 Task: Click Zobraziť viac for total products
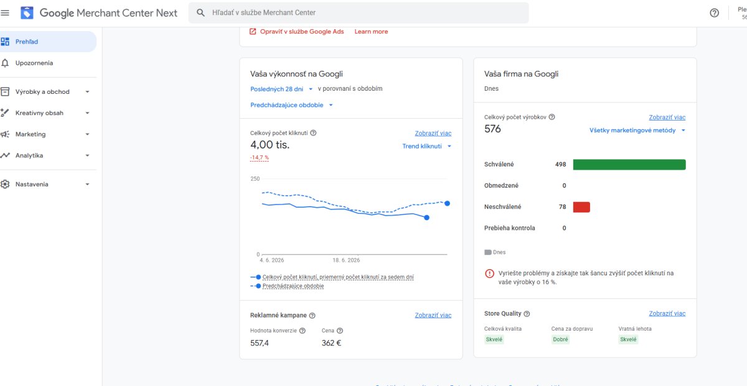[667, 117]
